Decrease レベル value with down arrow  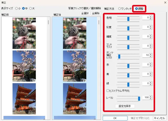pyautogui.click(x=151, y=99)
